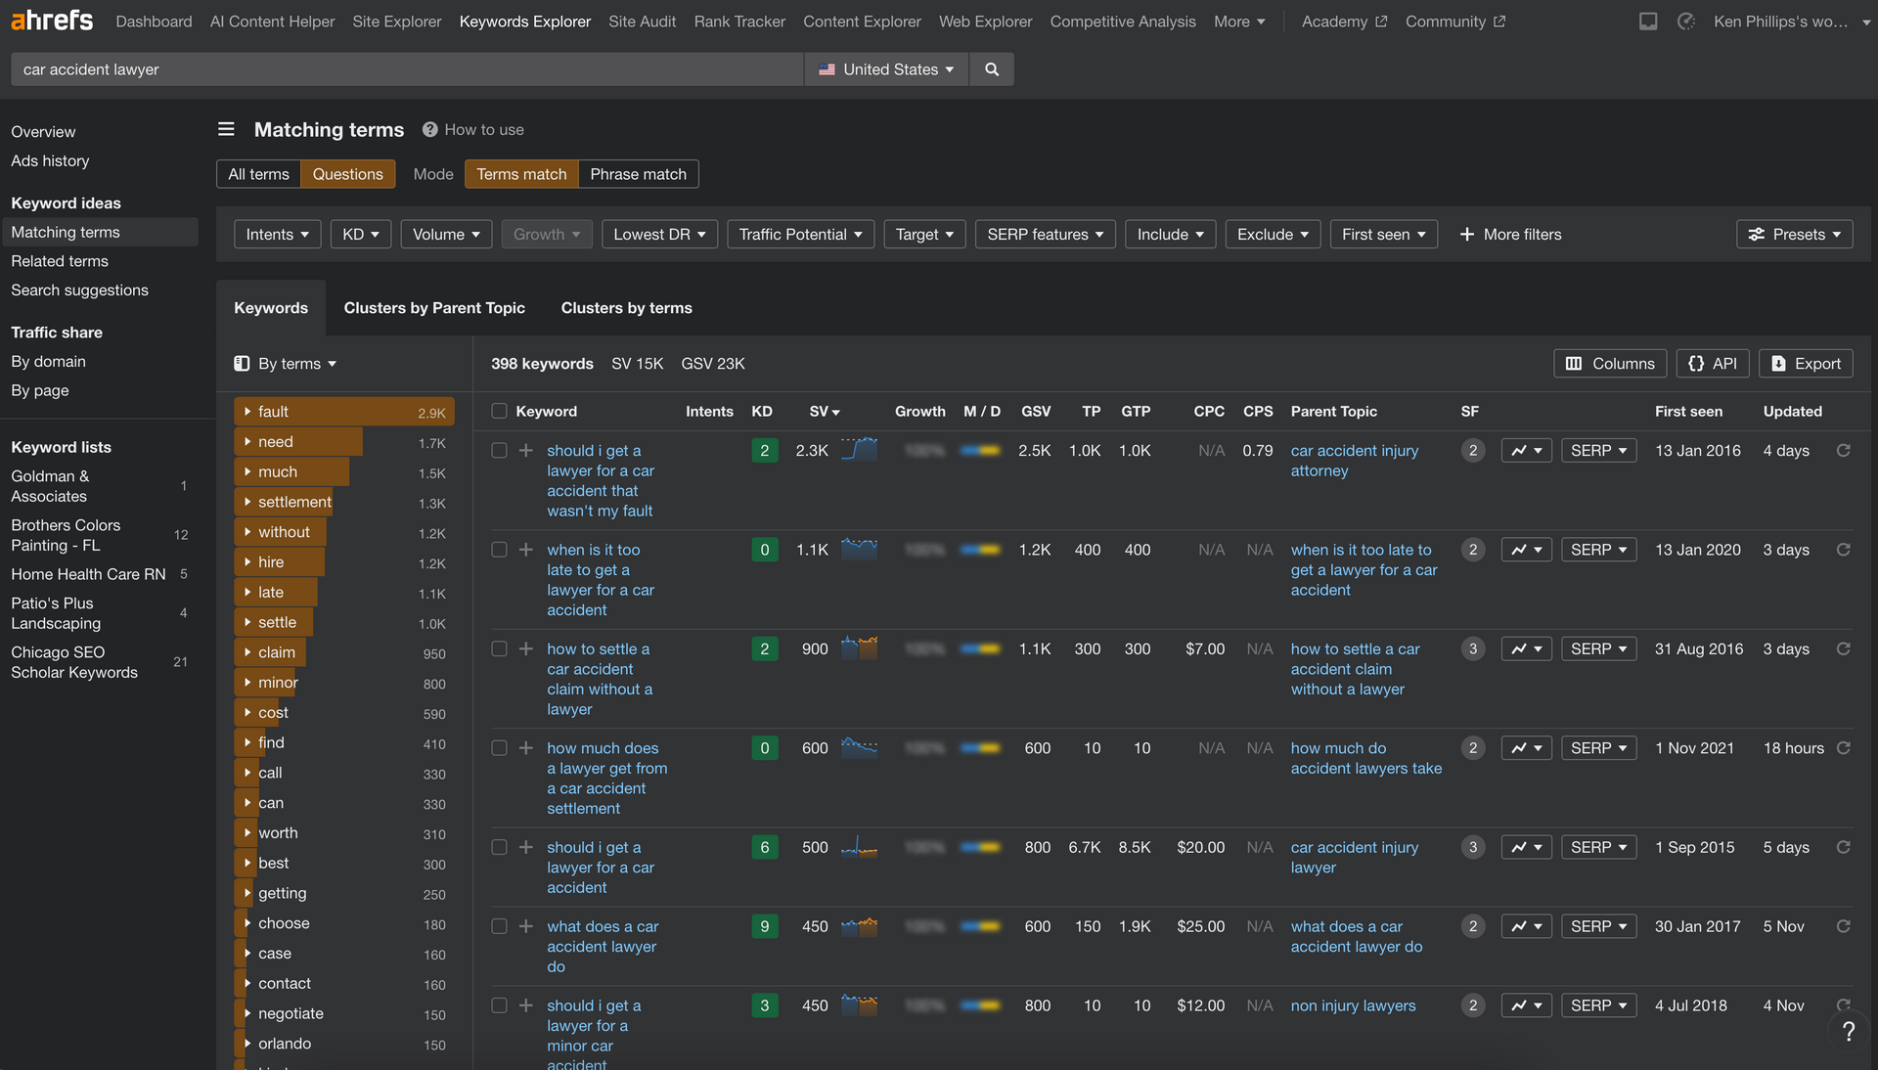
Task: Click M/D bar in 'when is it too late' row
Action: tap(980, 550)
